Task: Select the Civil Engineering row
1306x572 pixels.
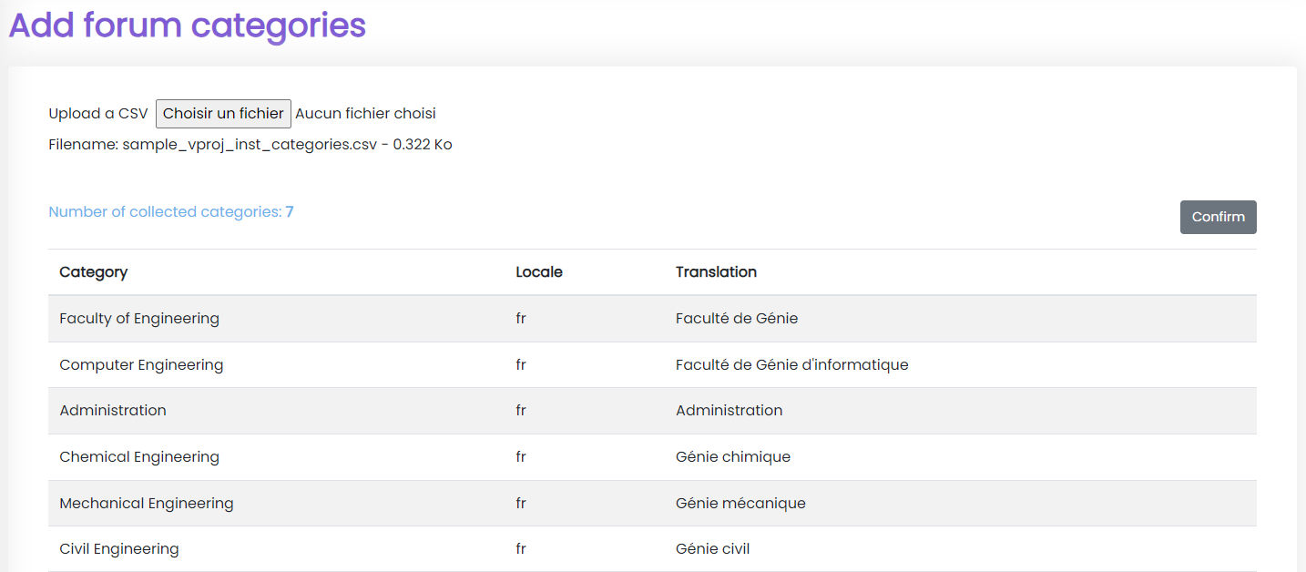Action: 119,548
